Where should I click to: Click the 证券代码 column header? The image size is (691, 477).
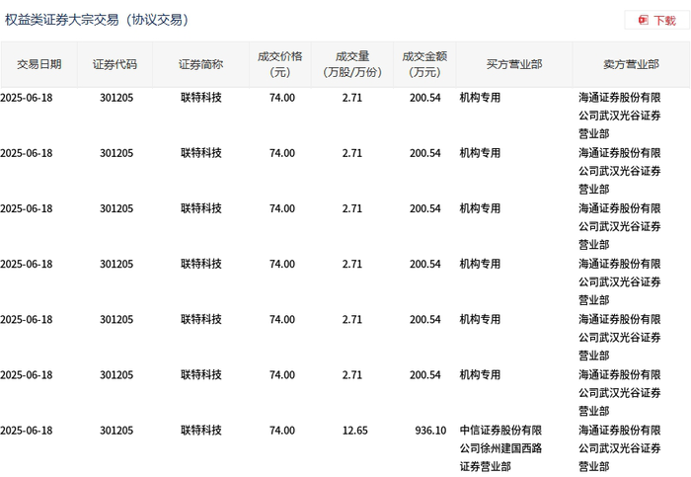[x=115, y=64]
